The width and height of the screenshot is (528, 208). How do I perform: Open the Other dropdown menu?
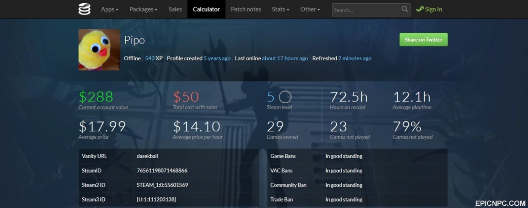(310, 9)
